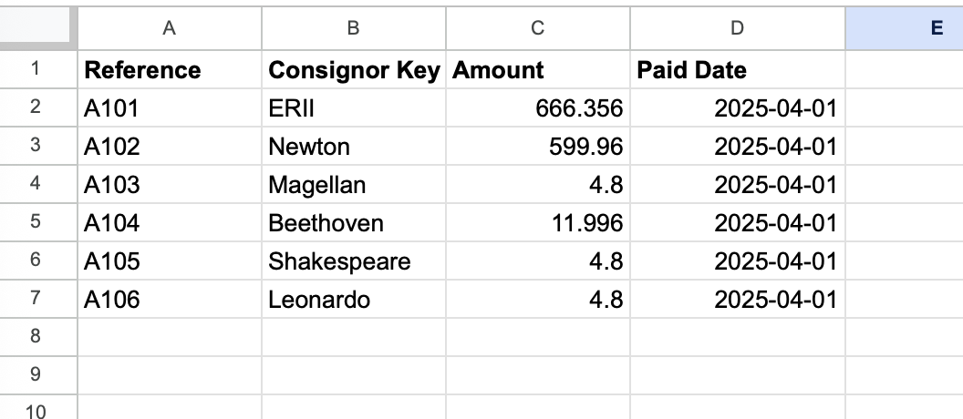Click the Consignor Key header cell
The width and height of the screenshot is (963, 419).
click(x=353, y=70)
